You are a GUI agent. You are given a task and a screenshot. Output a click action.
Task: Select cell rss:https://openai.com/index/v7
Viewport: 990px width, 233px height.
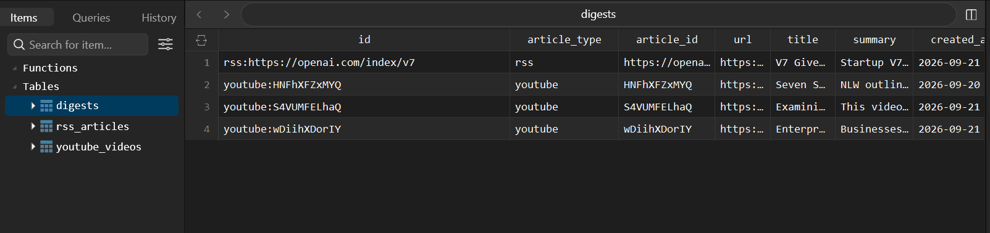click(364, 62)
